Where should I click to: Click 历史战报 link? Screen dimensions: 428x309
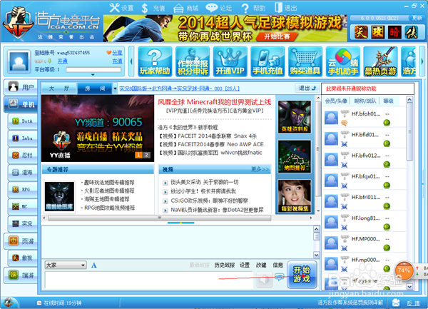click(x=225, y=265)
